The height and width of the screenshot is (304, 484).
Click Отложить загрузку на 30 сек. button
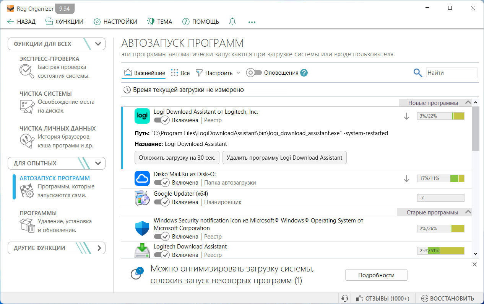(x=177, y=158)
